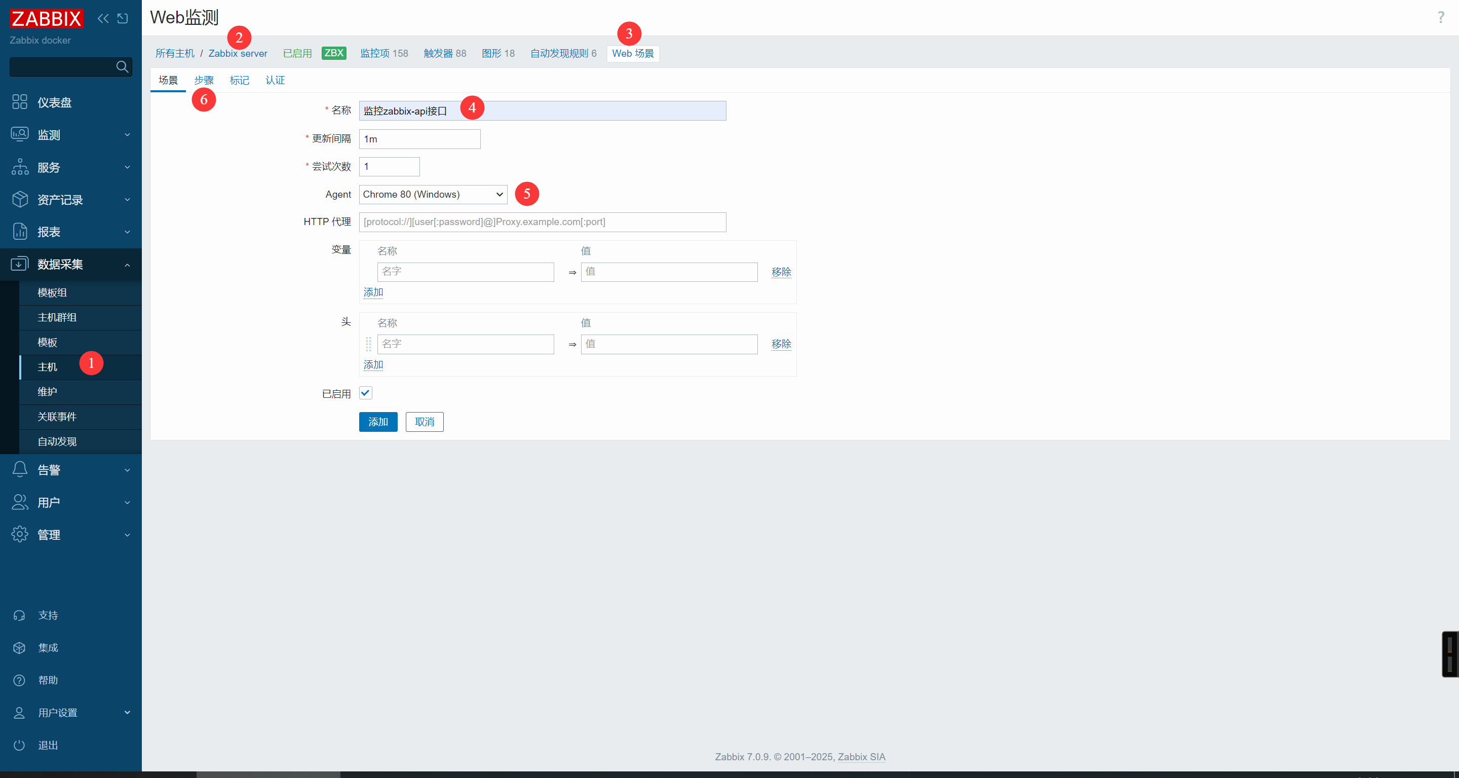
Task: Click the 数据采集 data collection icon
Action: pos(20,264)
